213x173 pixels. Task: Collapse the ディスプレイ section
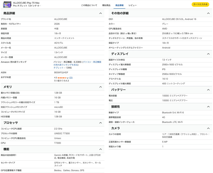[x=208, y=54]
